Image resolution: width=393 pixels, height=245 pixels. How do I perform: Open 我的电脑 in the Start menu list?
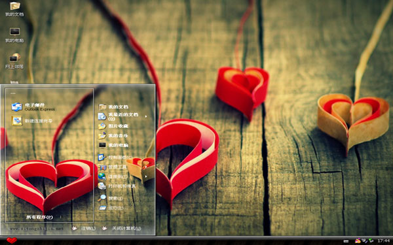(113, 145)
